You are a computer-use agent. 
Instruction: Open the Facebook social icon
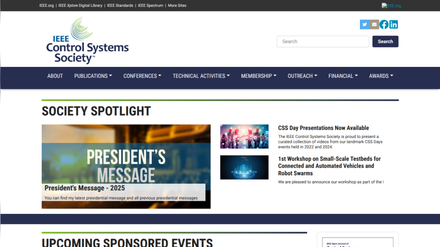tap(384, 24)
